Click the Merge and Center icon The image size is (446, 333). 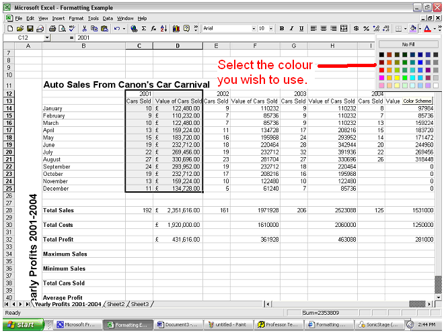(344, 29)
